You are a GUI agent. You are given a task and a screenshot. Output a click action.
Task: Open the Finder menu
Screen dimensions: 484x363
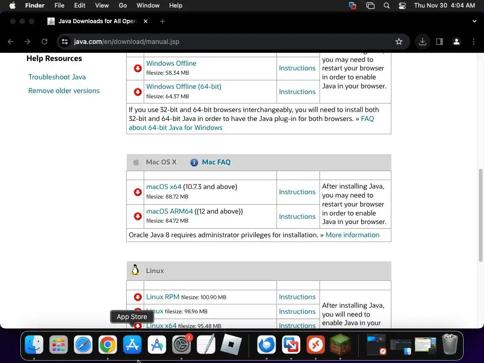coord(35,6)
